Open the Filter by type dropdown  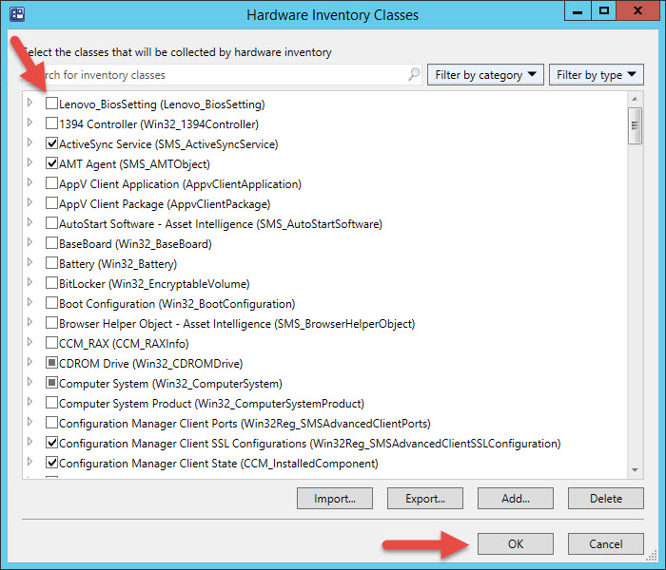click(x=596, y=75)
